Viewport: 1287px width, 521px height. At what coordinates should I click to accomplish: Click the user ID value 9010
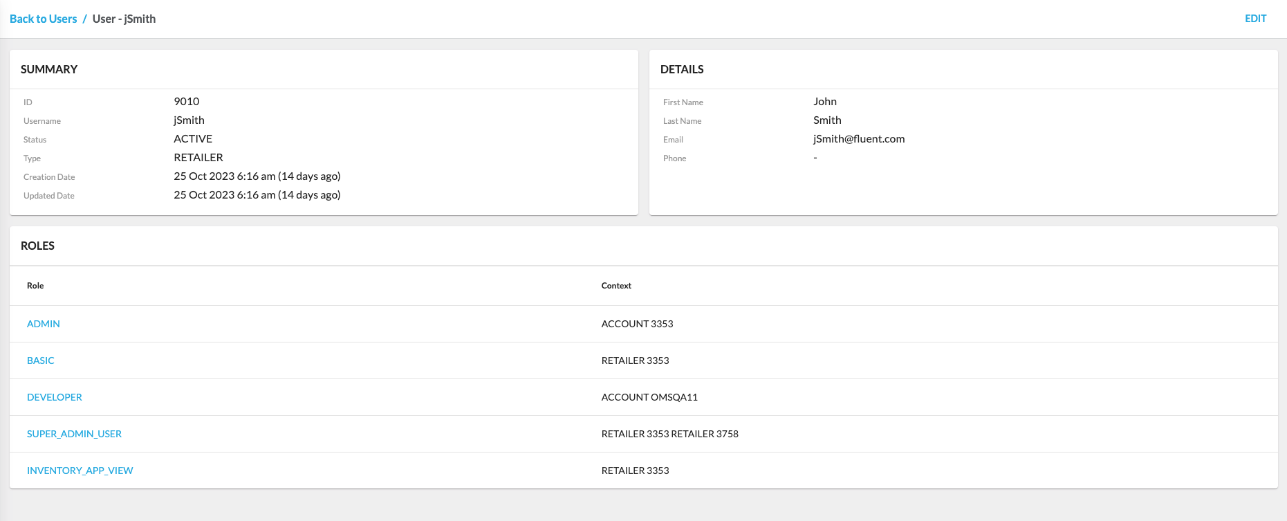[x=186, y=102]
